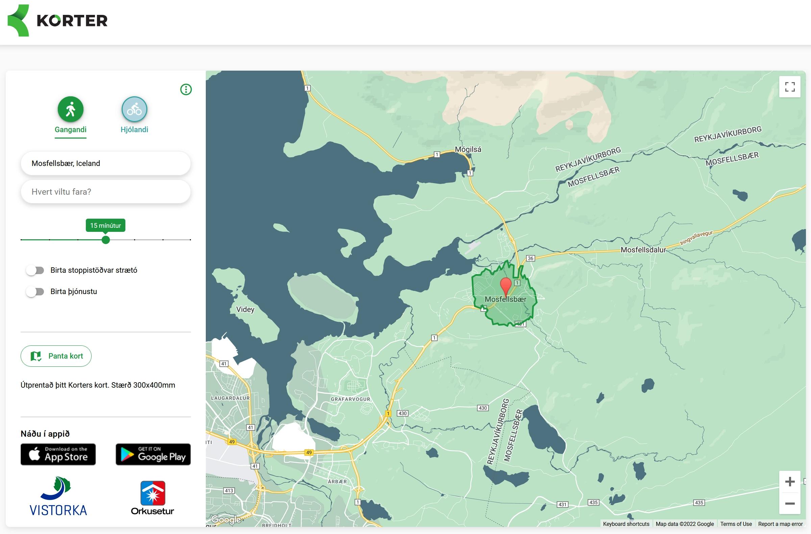The width and height of the screenshot is (811, 534).
Task: Click the Mógilsá map label
Action: point(468,149)
